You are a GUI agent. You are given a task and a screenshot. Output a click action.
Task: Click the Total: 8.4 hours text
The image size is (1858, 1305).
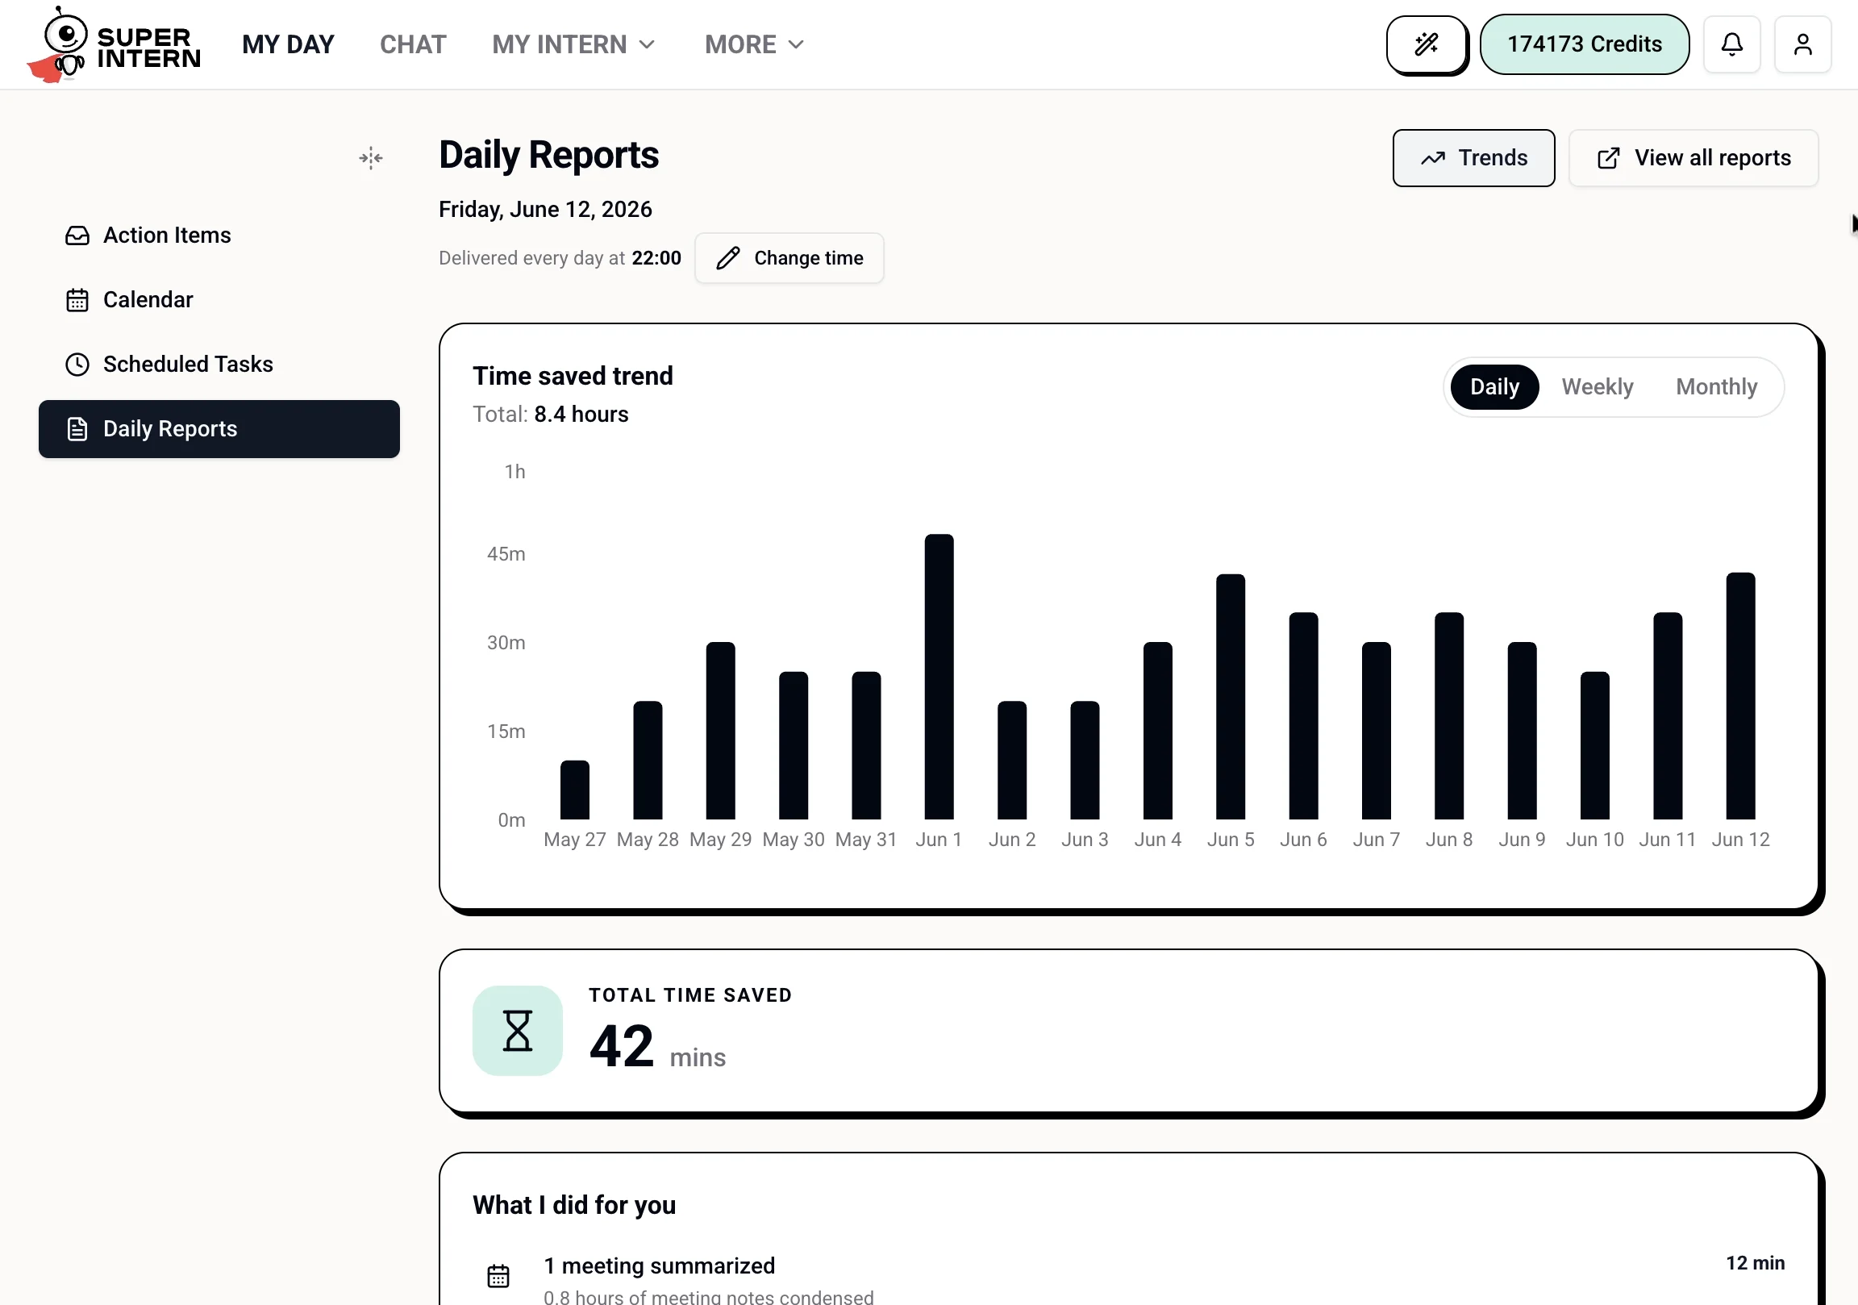point(550,415)
